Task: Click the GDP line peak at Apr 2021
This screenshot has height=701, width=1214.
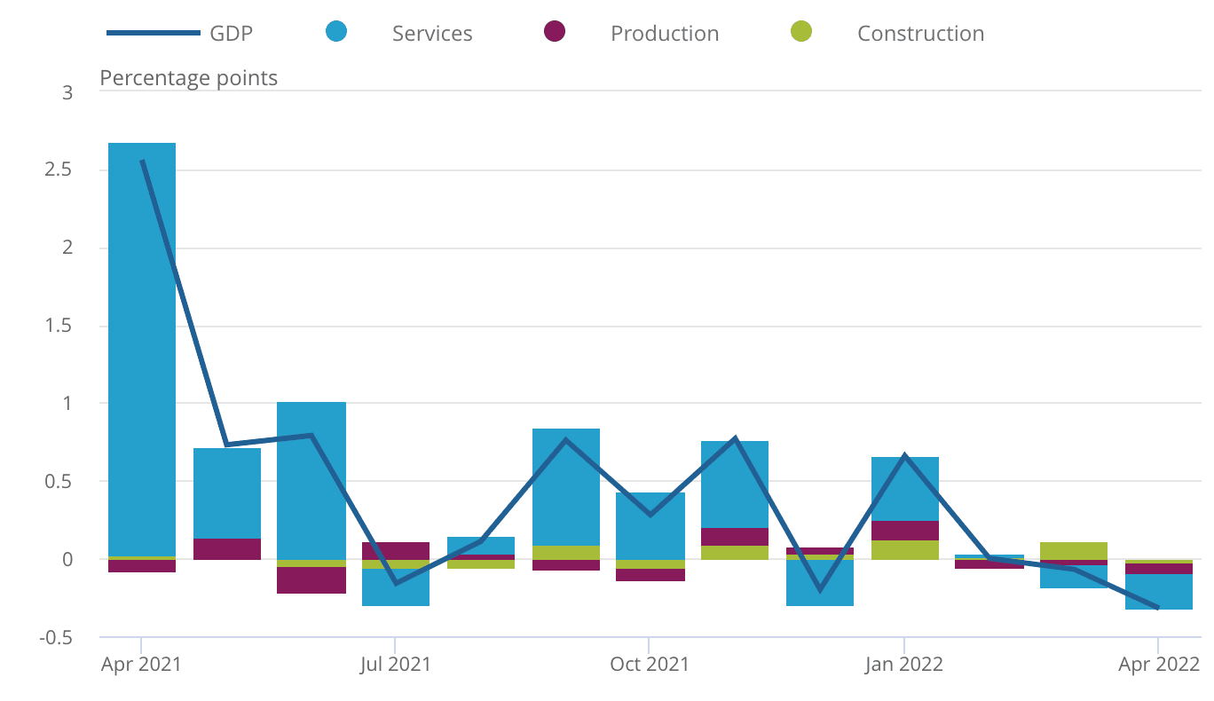Action: 142,161
